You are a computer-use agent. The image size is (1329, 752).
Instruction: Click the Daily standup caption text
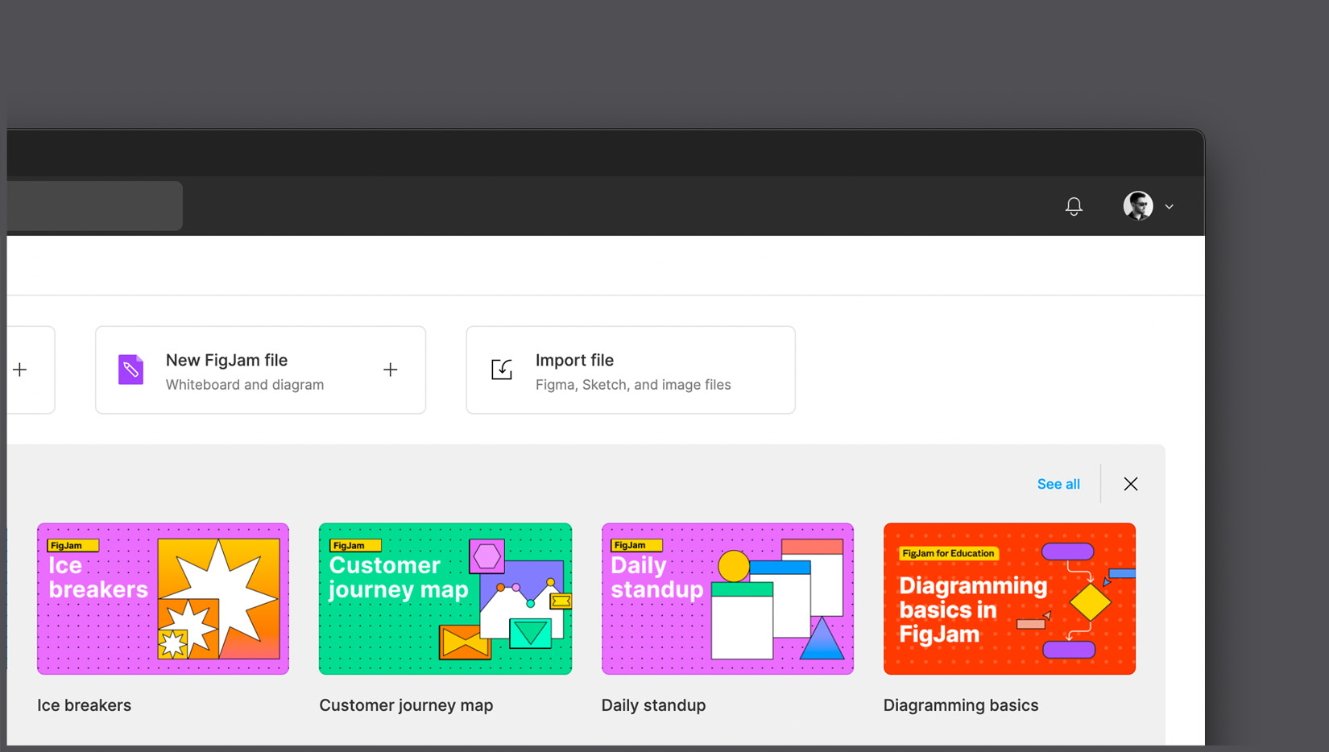(653, 705)
